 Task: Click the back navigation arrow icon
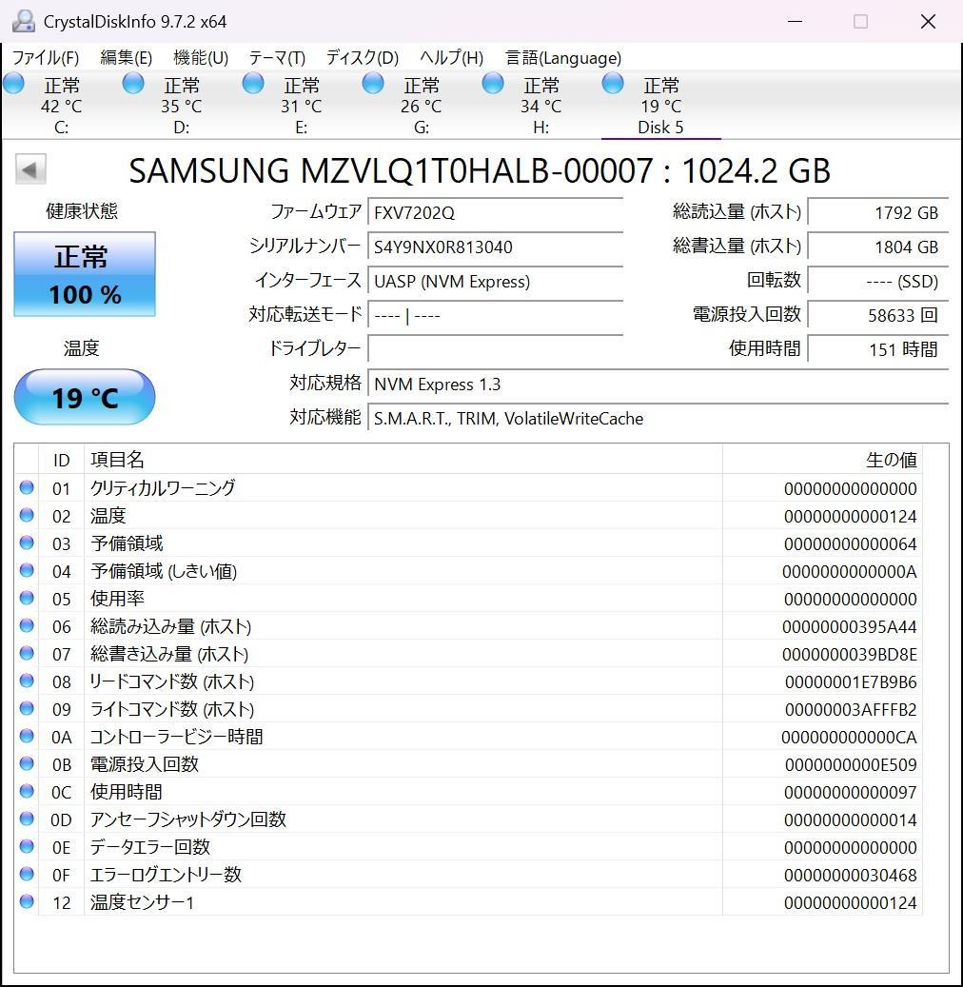coord(29,168)
